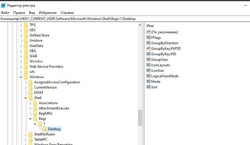Click the Sort value icon
250x145 pixels.
[x=148, y=87]
